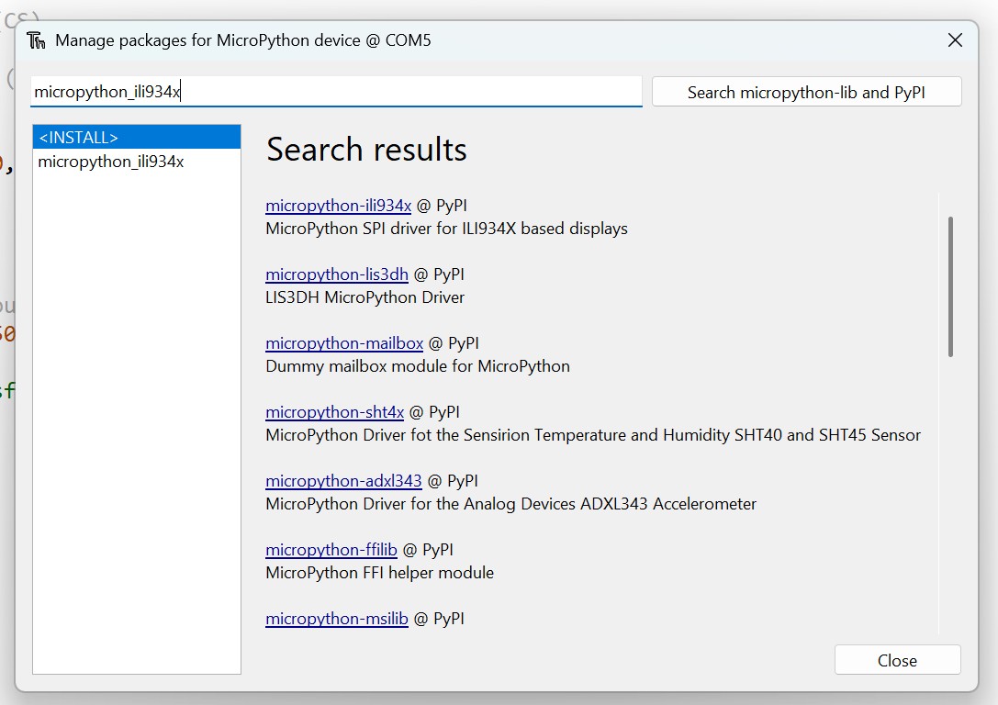The width and height of the screenshot is (998, 705).
Task: Open the micropython-ili934x search result link
Action: pyautogui.click(x=338, y=206)
